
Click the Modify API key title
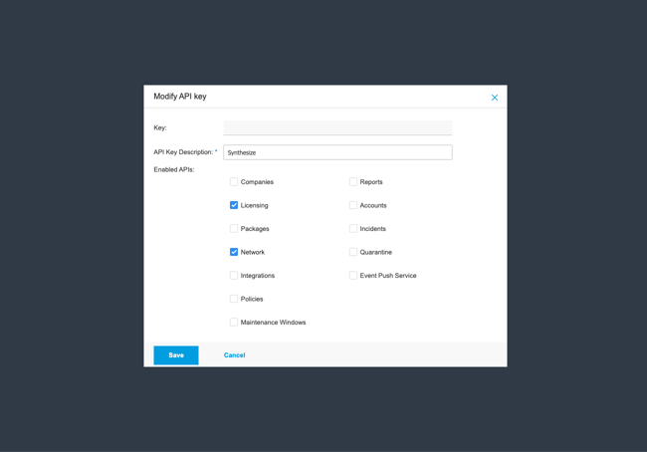[180, 97]
